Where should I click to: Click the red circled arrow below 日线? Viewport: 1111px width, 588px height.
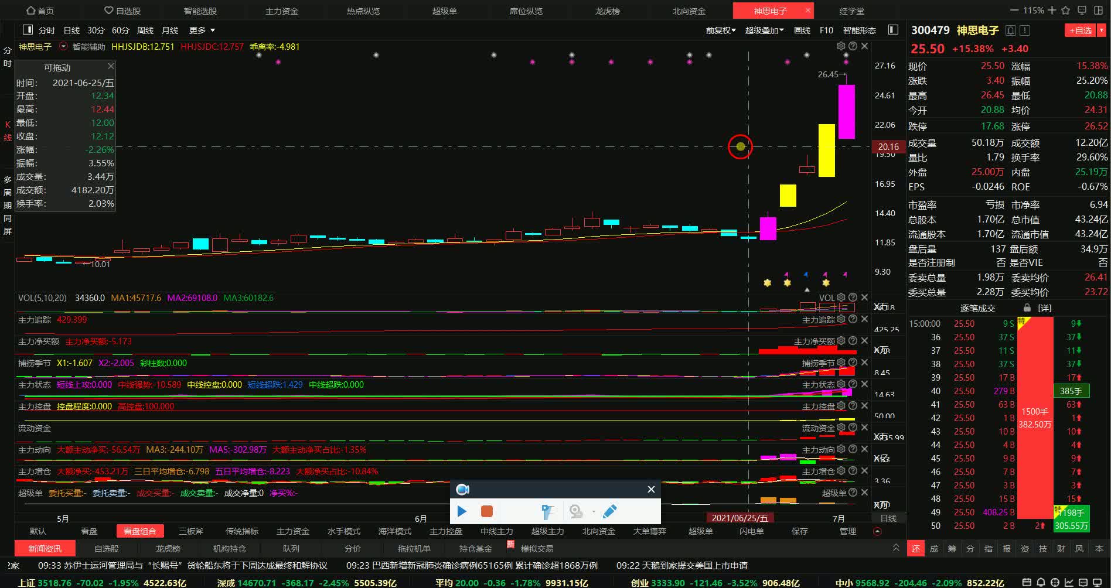(x=877, y=531)
